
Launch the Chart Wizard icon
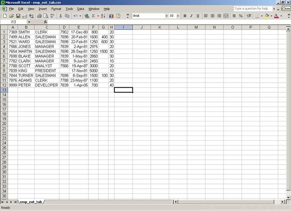[x=111, y=16]
